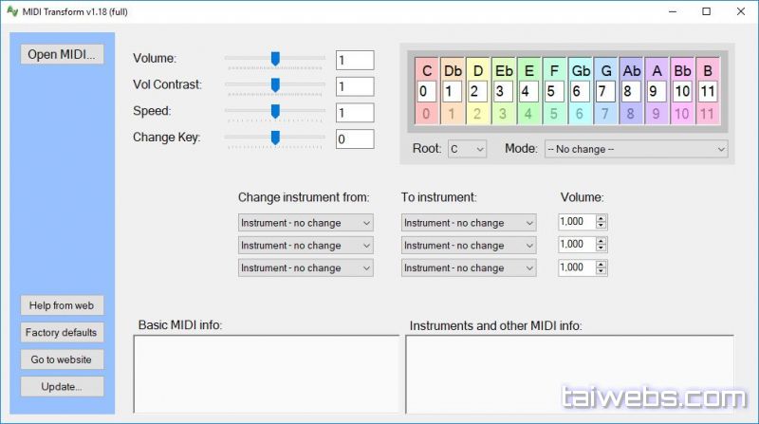Expand the Mode dropdown
This screenshot has width=759, height=424.
[636, 149]
